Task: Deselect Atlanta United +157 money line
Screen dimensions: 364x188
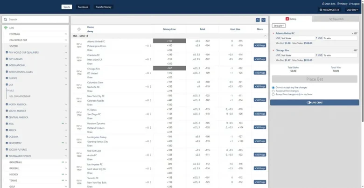Action: click(169, 41)
